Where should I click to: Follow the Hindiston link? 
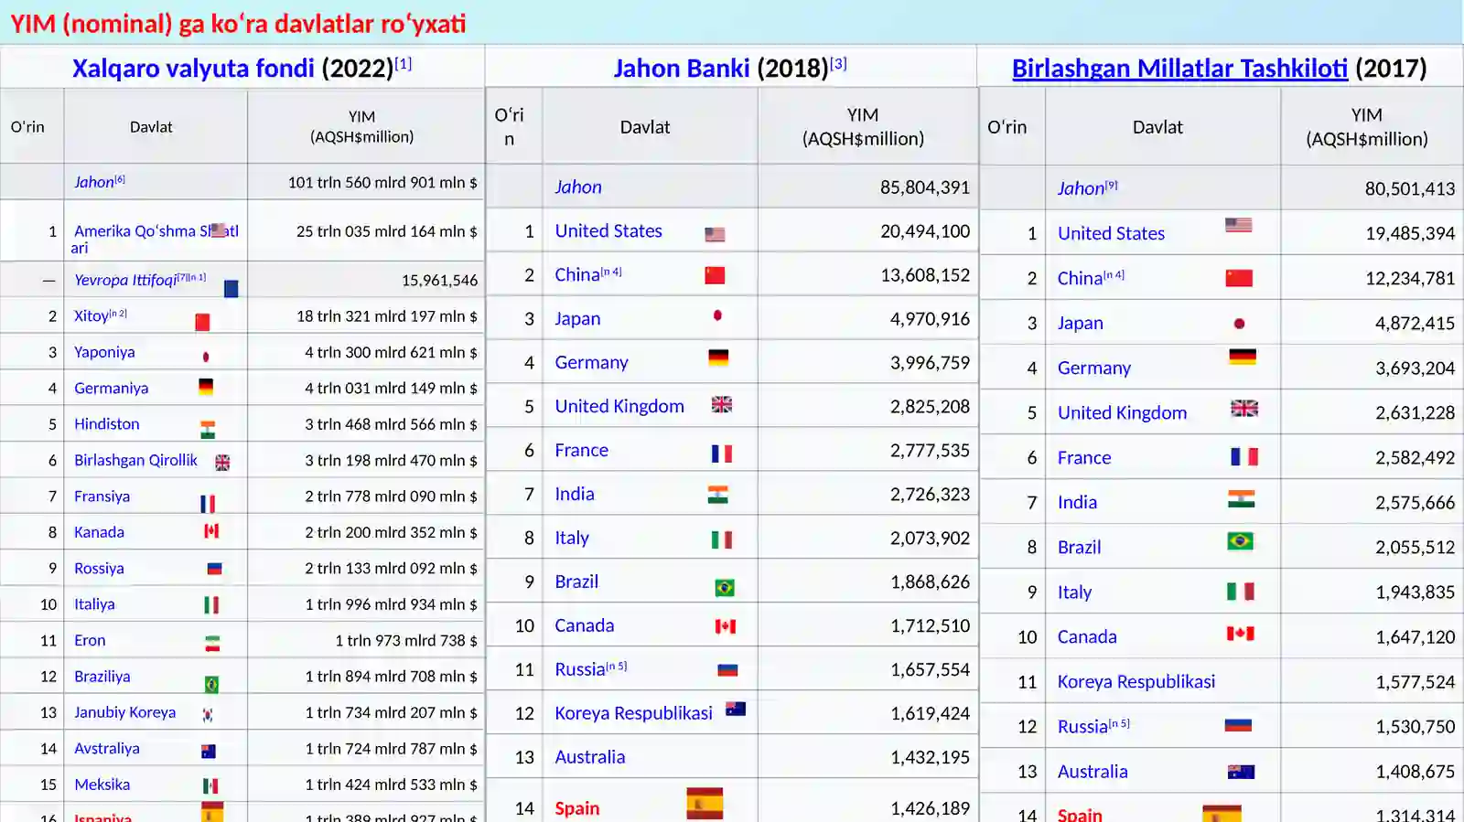(107, 424)
